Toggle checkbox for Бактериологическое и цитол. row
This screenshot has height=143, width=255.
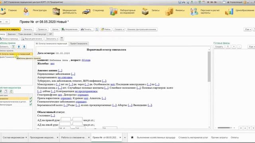(31, 102)
